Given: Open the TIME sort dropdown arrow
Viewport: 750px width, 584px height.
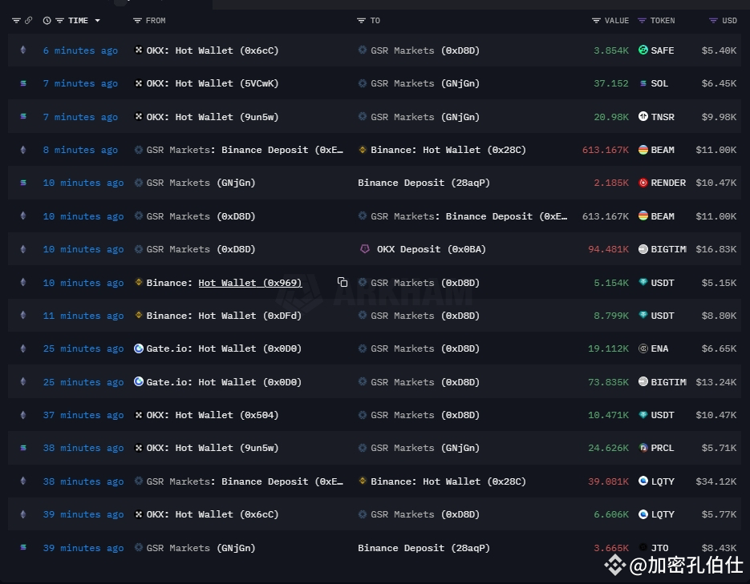Looking at the screenshot, I should coord(99,21).
